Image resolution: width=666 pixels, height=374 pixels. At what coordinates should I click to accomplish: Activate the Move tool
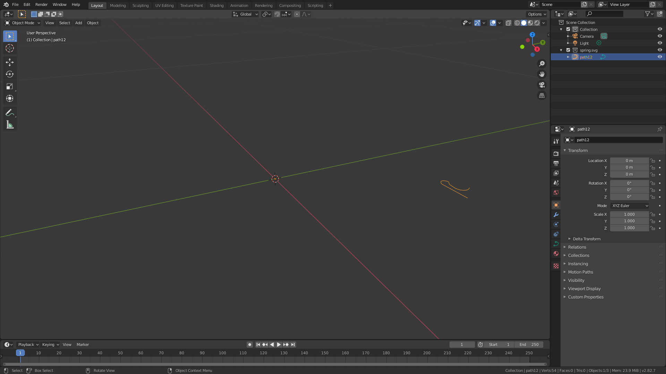10,62
